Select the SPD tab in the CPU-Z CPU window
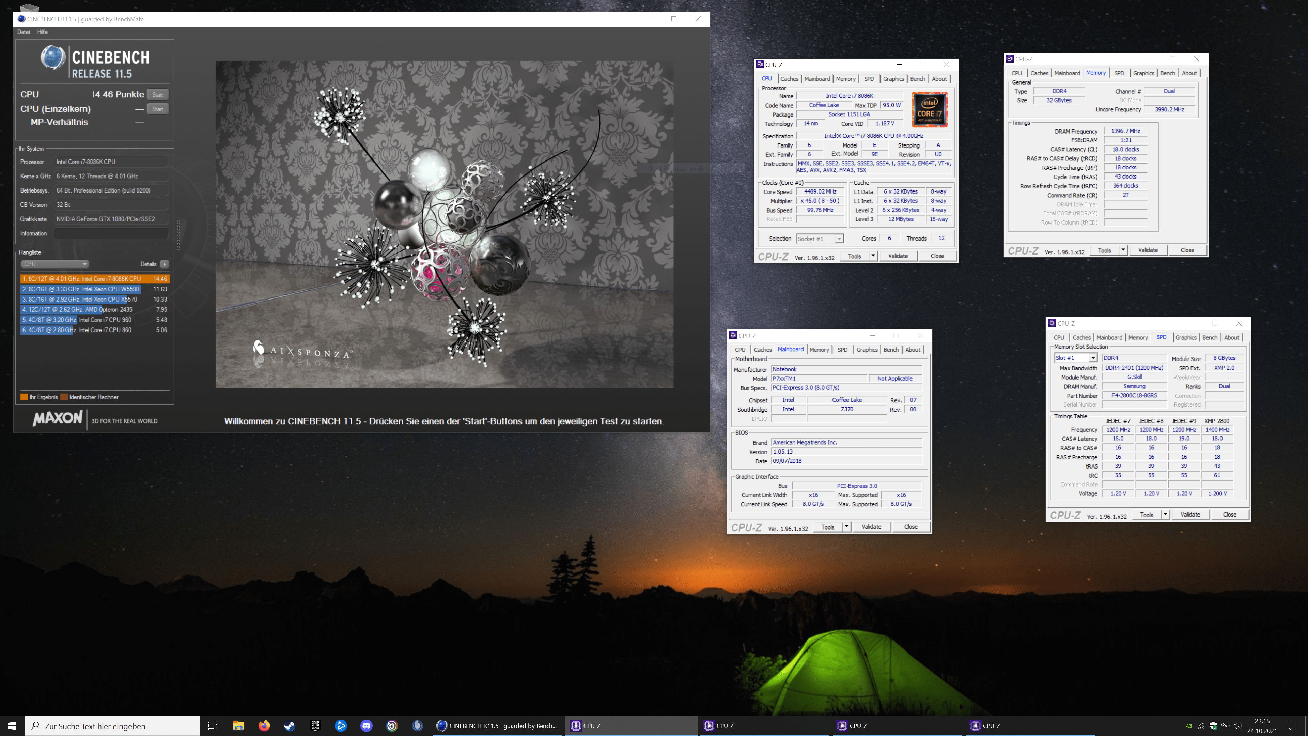 click(869, 79)
